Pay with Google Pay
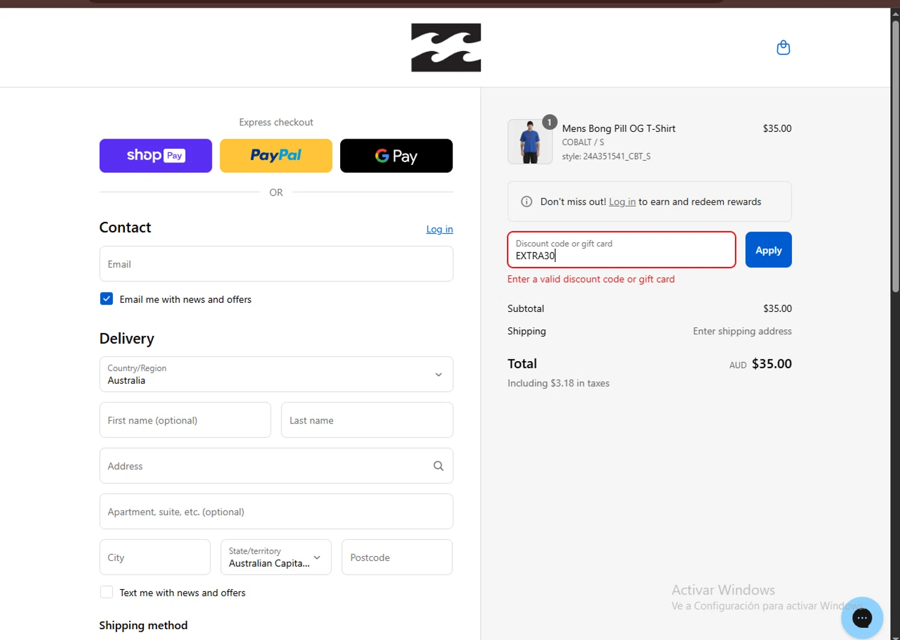This screenshot has width=900, height=640. 396,156
